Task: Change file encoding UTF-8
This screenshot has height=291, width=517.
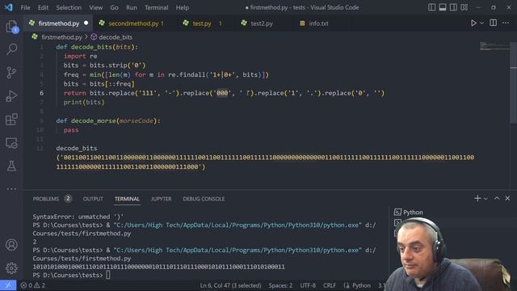Action: pyautogui.click(x=308, y=285)
